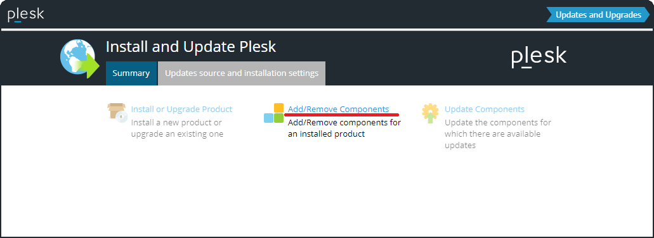Click the box with disc install icon
This screenshot has height=238, width=654.
[117, 112]
